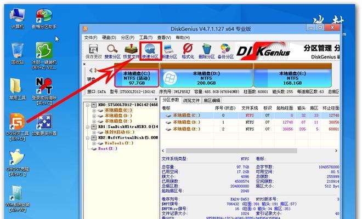Select the Win系统安装 desktop shortcut
The height and width of the screenshot is (219, 362).
pos(18,198)
